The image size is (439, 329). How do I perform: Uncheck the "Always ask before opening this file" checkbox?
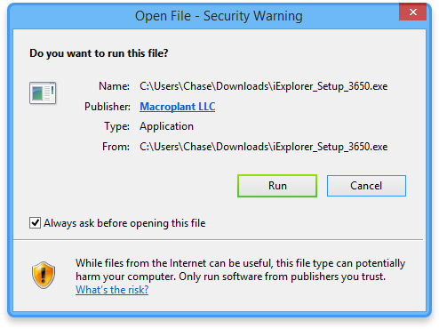[x=35, y=222]
